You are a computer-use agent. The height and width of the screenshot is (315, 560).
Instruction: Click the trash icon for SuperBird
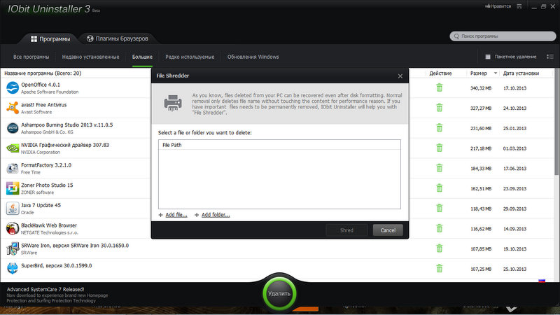440,269
